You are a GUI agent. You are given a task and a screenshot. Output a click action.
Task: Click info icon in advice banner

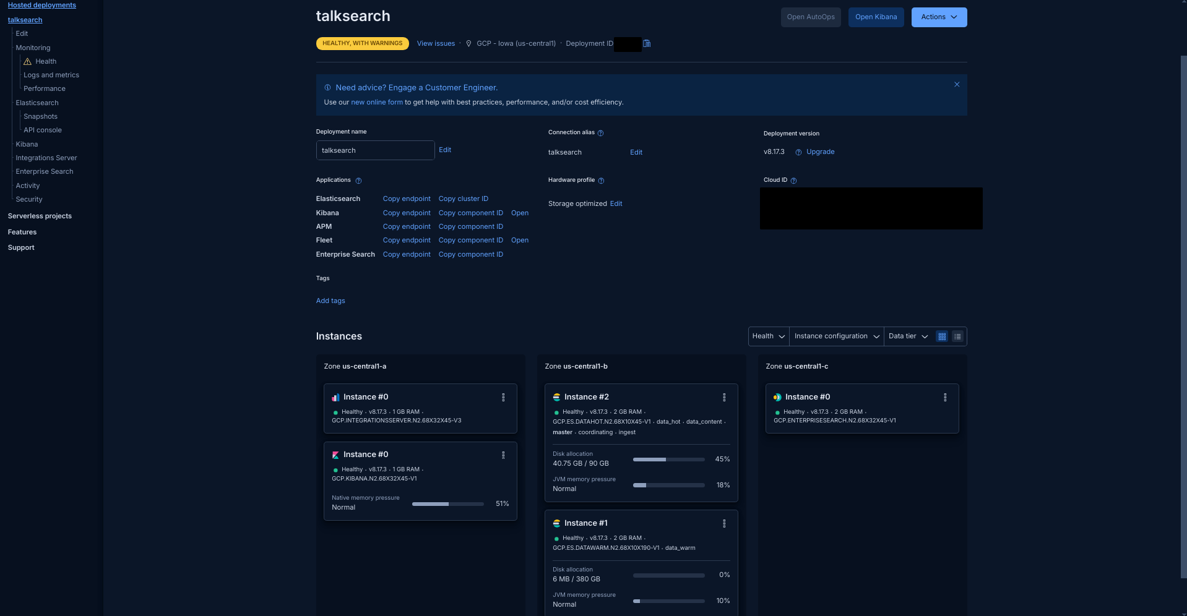[x=327, y=88]
